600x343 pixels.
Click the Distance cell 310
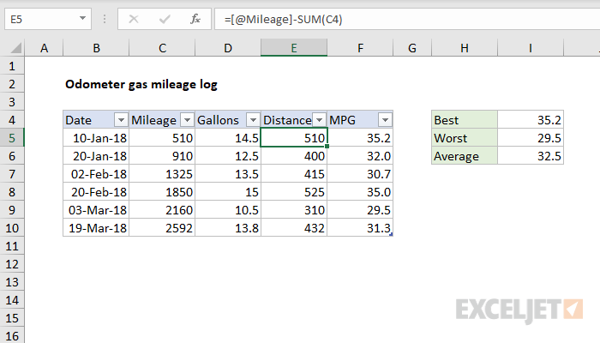294,210
